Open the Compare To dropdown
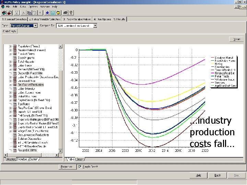The width and height of the screenshot is (247, 185). pos(95,25)
